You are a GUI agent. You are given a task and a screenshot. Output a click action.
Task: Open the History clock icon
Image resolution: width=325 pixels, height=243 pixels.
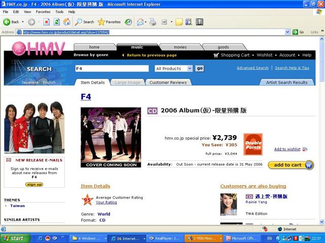coord(128,22)
